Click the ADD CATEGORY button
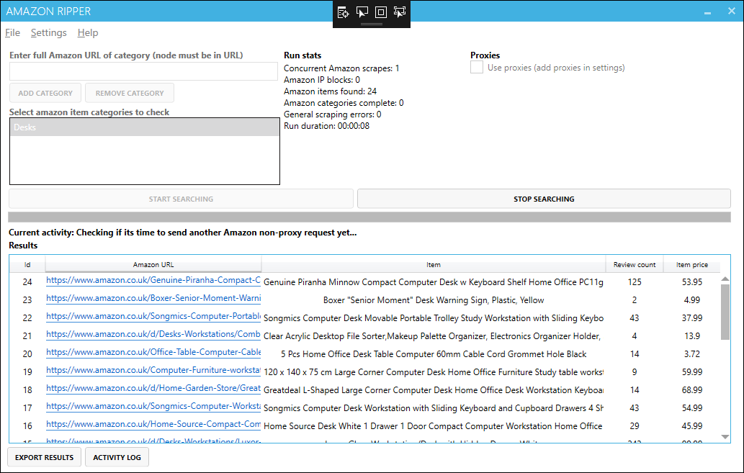Image resolution: width=744 pixels, height=473 pixels. click(45, 93)
